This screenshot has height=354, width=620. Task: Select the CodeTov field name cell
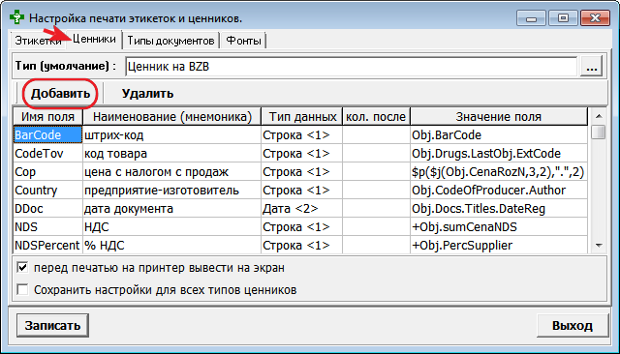47,153
